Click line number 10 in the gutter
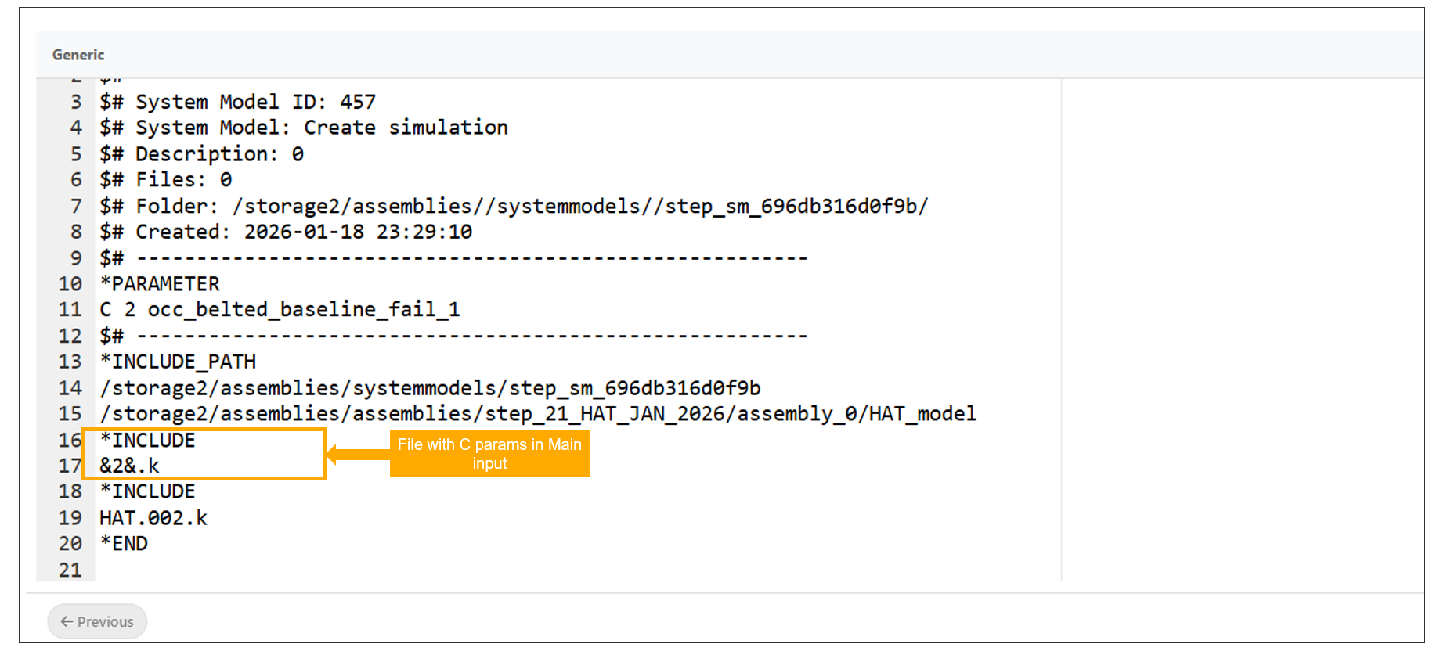Viewport: 1451px width, 655px height. [x=70, y=283]
